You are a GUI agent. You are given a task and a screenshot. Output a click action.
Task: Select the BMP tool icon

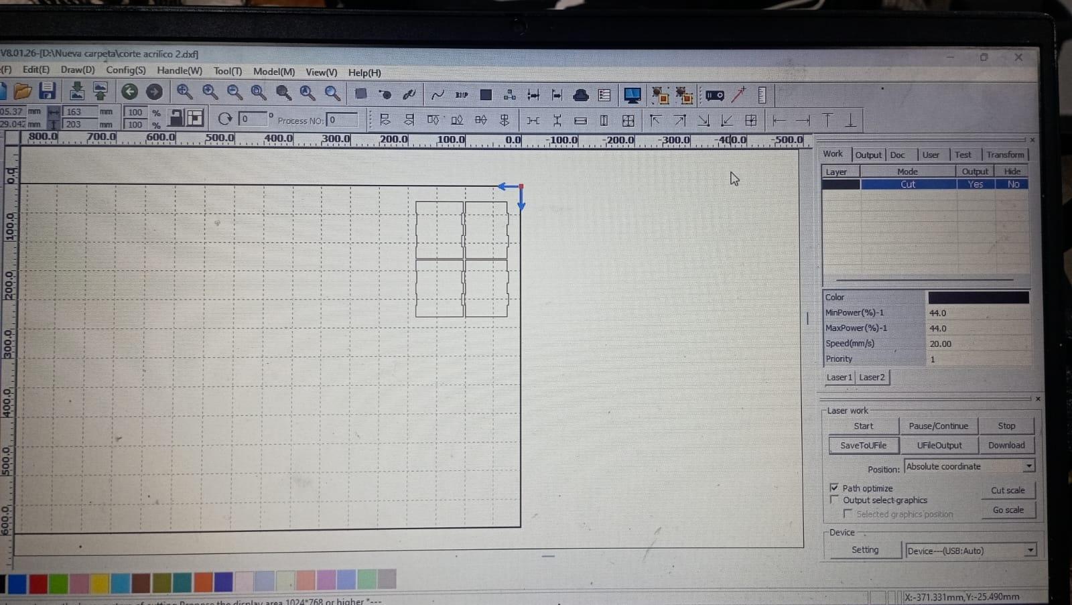click(462, 95)
